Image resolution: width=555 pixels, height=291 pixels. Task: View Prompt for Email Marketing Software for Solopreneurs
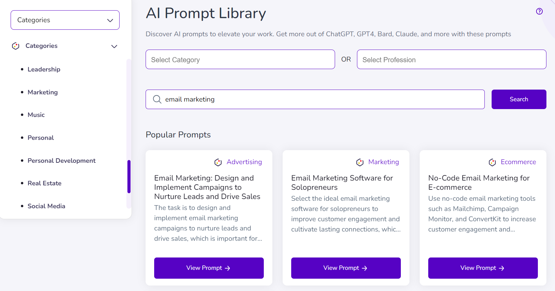click(346, 268)
